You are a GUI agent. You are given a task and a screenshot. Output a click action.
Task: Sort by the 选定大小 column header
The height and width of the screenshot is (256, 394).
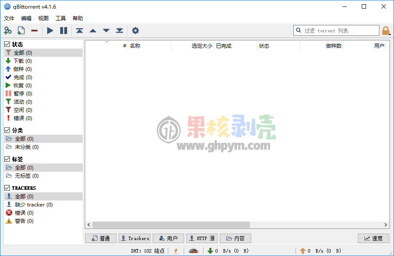192,46
